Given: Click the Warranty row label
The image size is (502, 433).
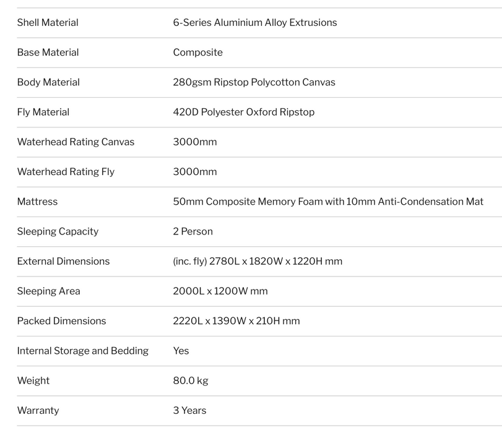Looking at the screenshot, I should coord(38,410).
